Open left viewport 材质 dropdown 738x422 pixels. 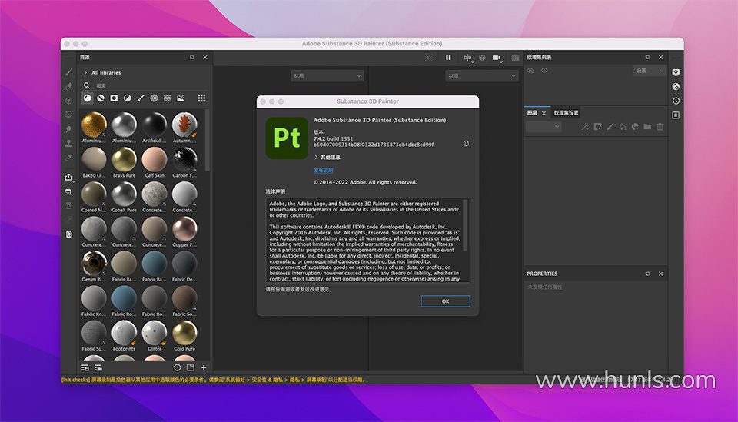[x=327, y=76]
